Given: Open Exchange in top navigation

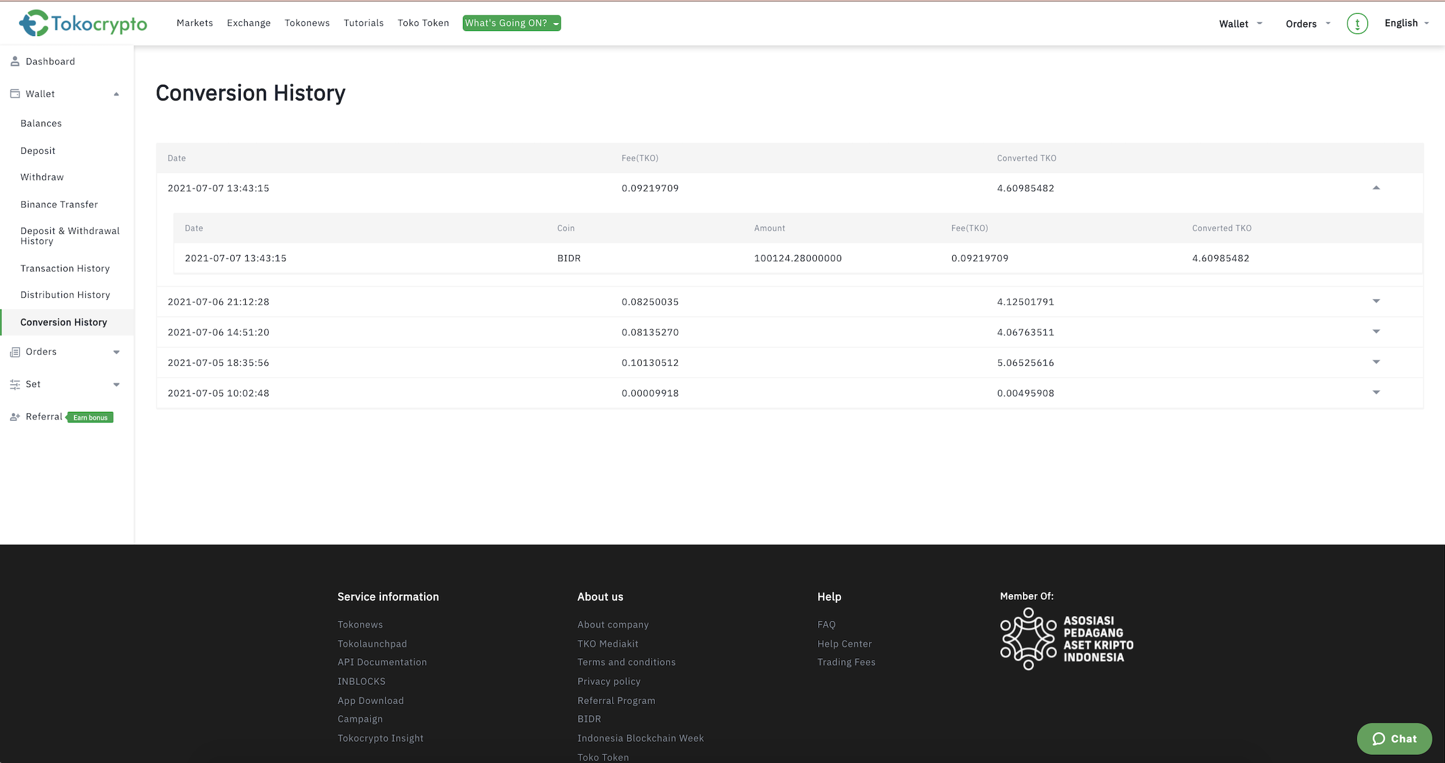Looking at the screenshot, I should pyautogui.click(x=249, y=23).
